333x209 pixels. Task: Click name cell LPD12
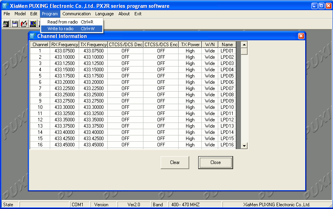click(227, 120)
